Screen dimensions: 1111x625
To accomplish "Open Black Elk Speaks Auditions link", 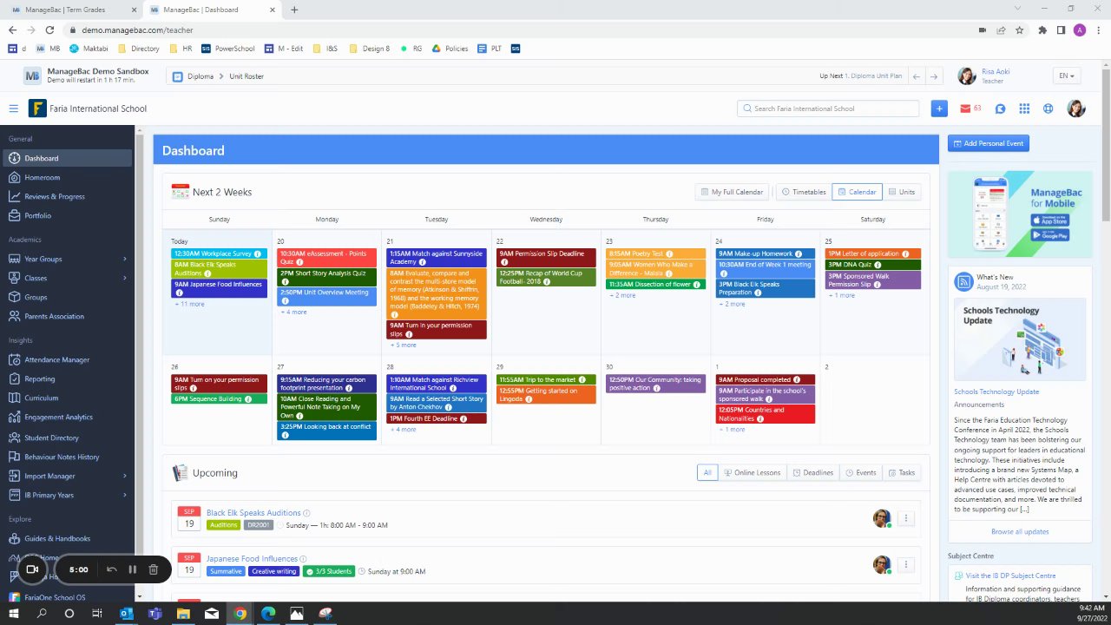I will [253, 513].
